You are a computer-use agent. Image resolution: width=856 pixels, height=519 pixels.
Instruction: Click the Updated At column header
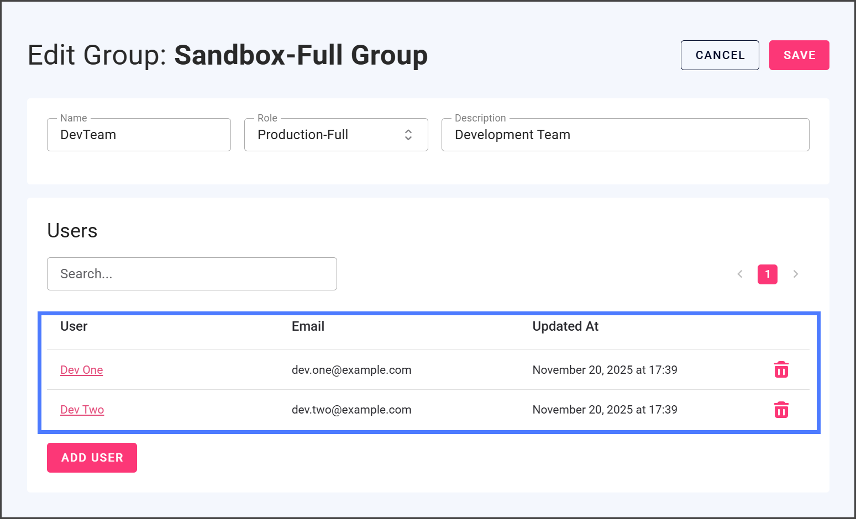565,326
